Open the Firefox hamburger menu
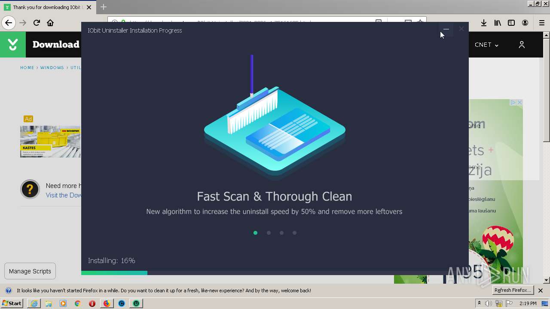550x309 pixels. click(x=542, y=23)
